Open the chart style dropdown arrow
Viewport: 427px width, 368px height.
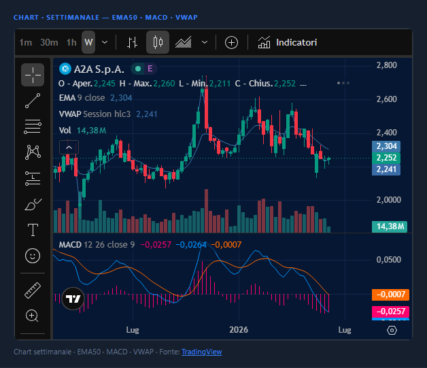(205, 42)
